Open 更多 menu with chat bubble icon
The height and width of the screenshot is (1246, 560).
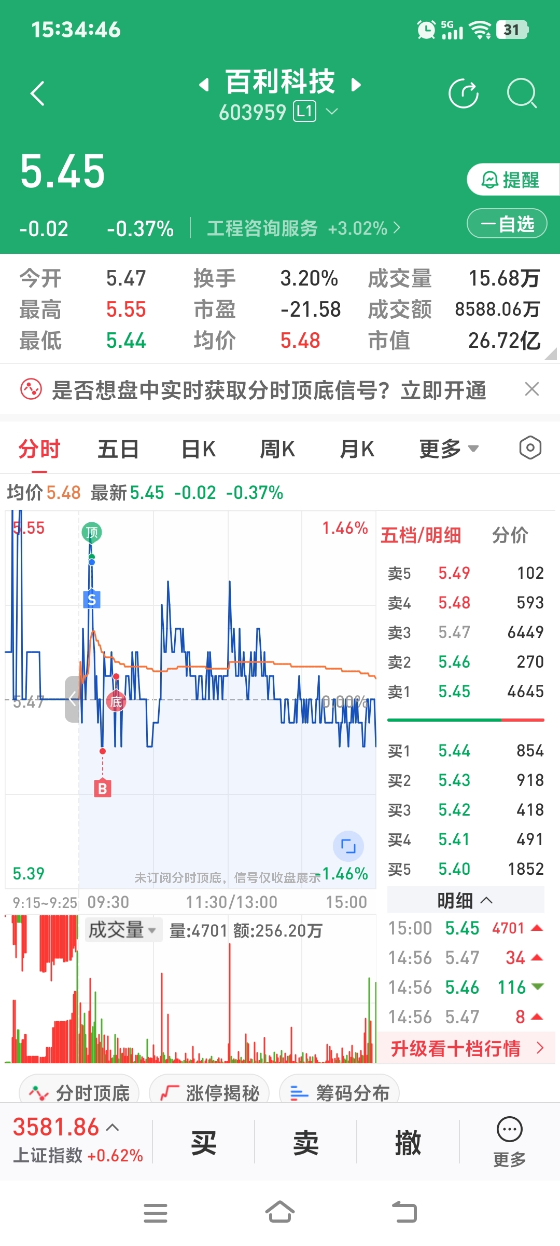point(509,1141)
